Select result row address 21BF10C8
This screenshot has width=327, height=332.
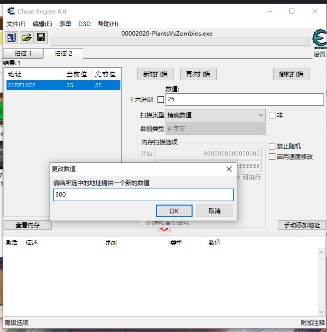(x=63, y=85)
